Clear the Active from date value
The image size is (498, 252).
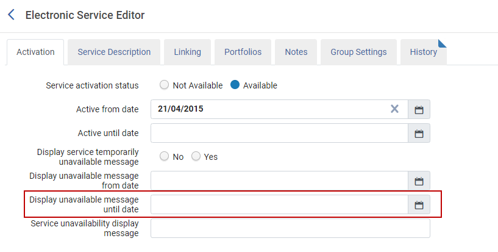coord(394,109)
